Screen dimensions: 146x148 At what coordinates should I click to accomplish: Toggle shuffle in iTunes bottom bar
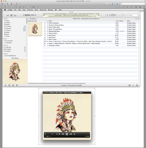pos(9,85)
